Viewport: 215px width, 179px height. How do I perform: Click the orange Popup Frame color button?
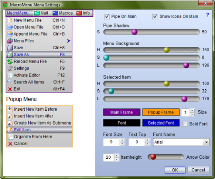click(161, 112)
